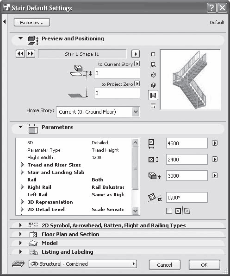Toggle the empty mirror checkbox
Viewport: 230px width, 276px height.
click(169, 211)
